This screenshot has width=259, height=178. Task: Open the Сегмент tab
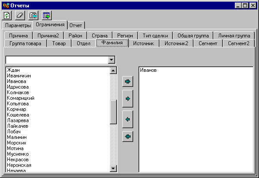(x=208, y=43)
